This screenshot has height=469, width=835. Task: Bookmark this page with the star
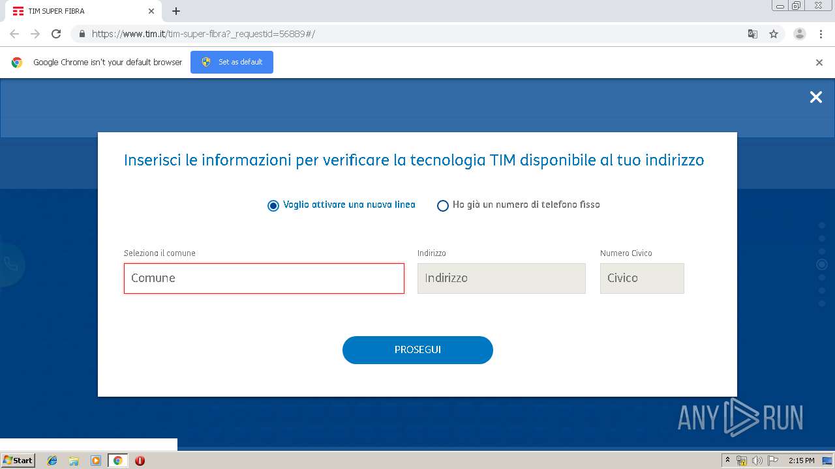774,34
